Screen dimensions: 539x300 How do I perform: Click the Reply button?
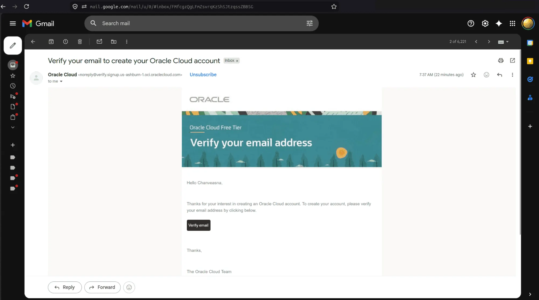[x=65, y=287]
